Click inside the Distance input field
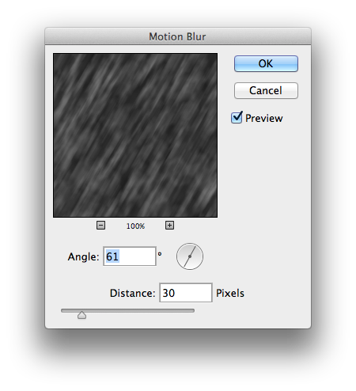Viewport: 356px width, 391px height. (186, 293)
